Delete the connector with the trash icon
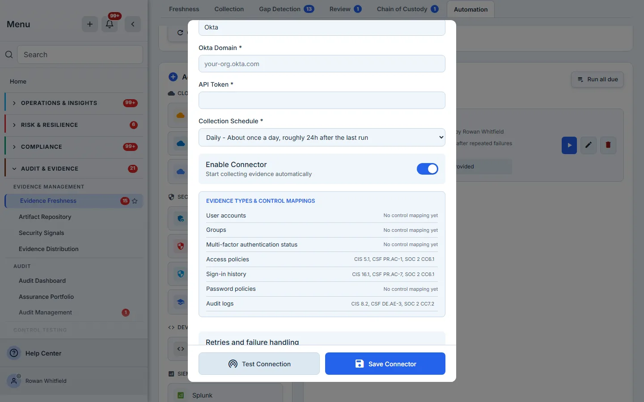This screenshot has width=644, height=402. [x=608, y=145]
